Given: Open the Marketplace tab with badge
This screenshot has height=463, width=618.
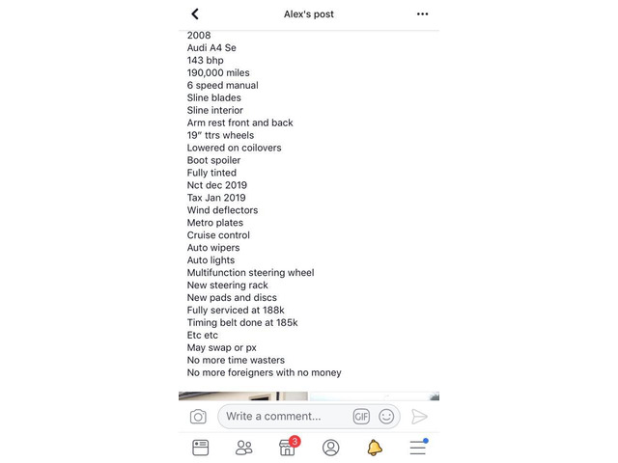Looking at the screenshot, I should click(x=287, y=448).
